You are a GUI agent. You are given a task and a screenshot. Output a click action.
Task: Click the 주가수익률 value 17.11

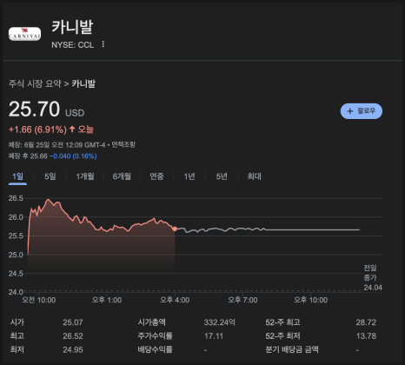point(214,336)
